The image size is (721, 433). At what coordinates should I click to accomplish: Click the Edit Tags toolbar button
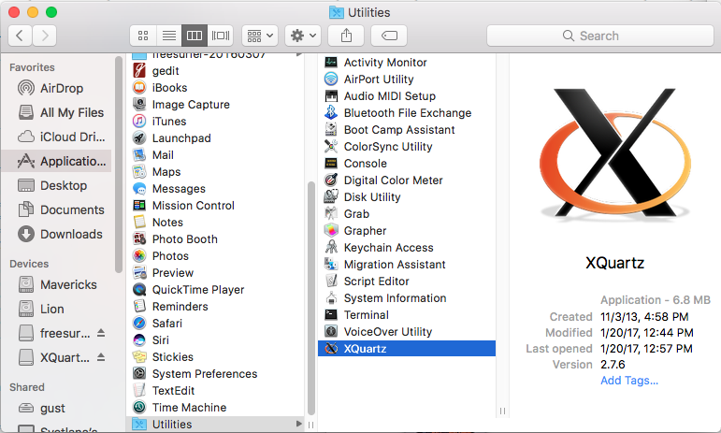point(388,36)
